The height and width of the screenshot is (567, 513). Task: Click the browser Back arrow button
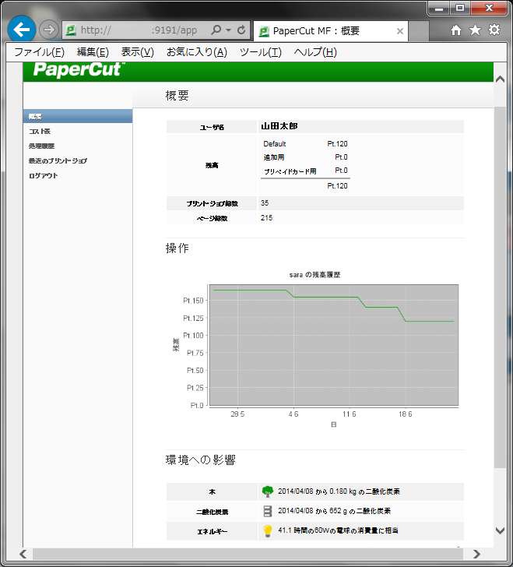click(21, 30)
